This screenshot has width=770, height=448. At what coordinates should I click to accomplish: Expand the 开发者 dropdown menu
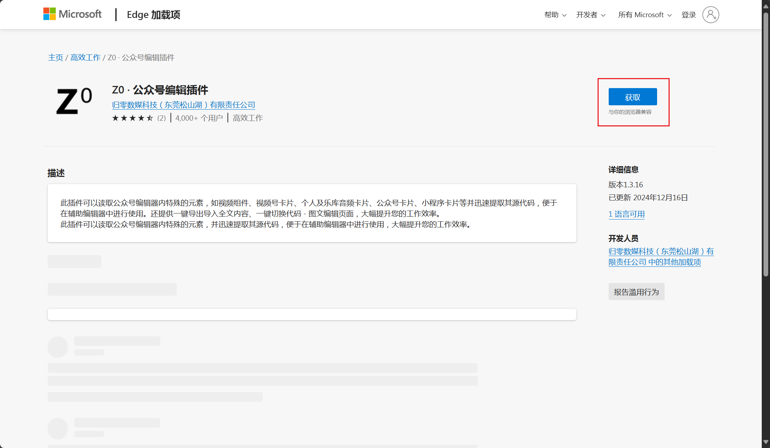(x=591, y=15)
